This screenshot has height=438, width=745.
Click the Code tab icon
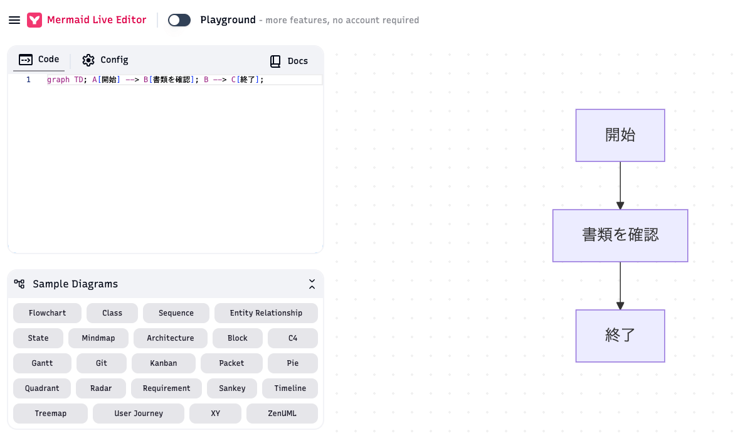pyautogui.click(x=26, y=60)
